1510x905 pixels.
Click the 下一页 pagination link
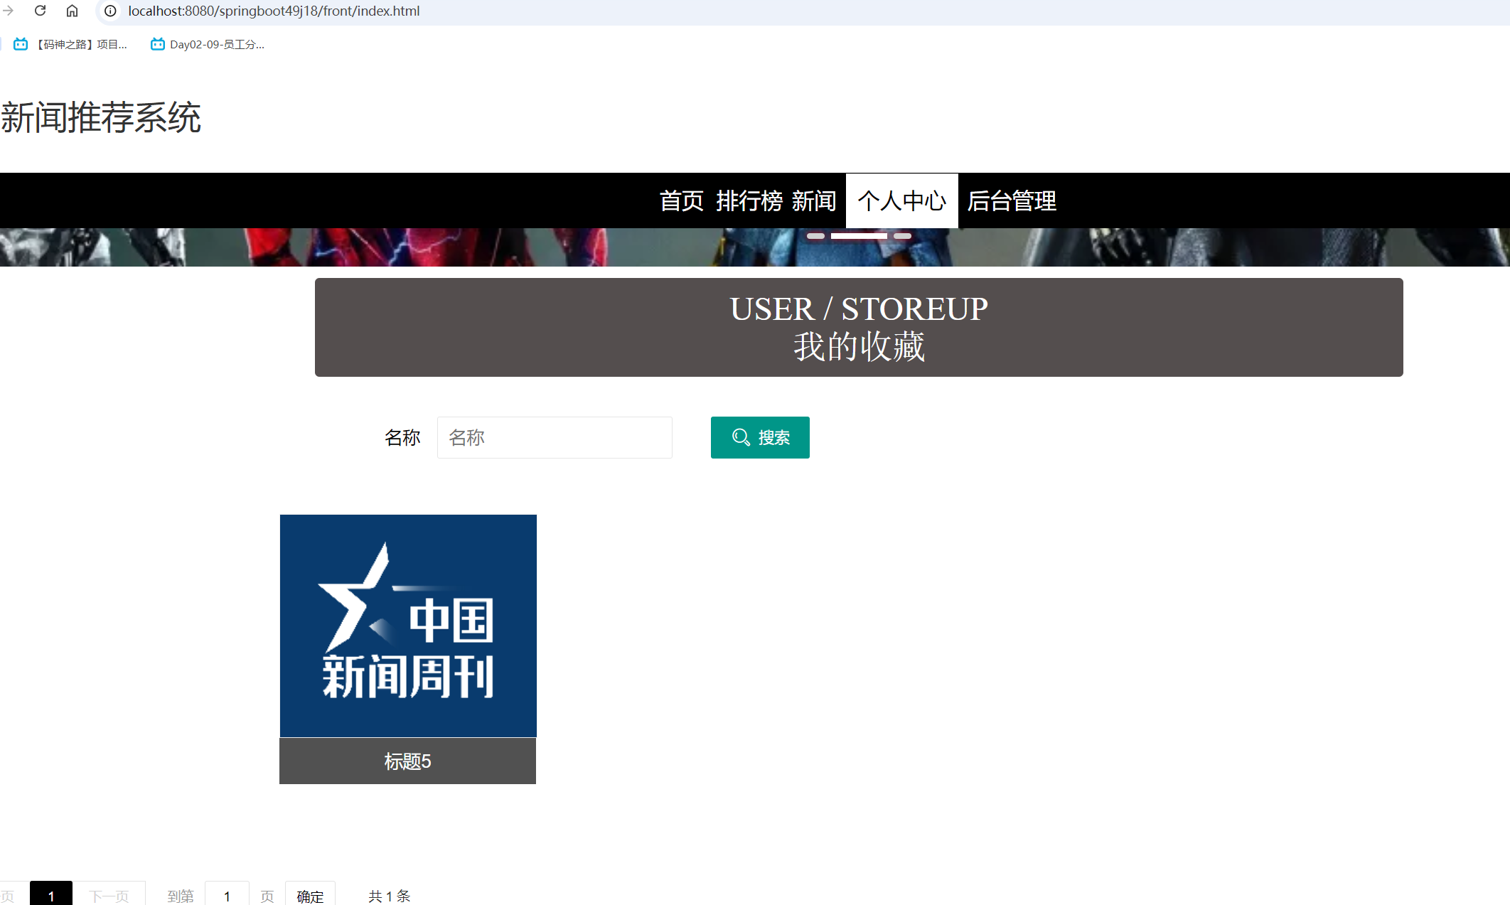(x=110, y=895)
